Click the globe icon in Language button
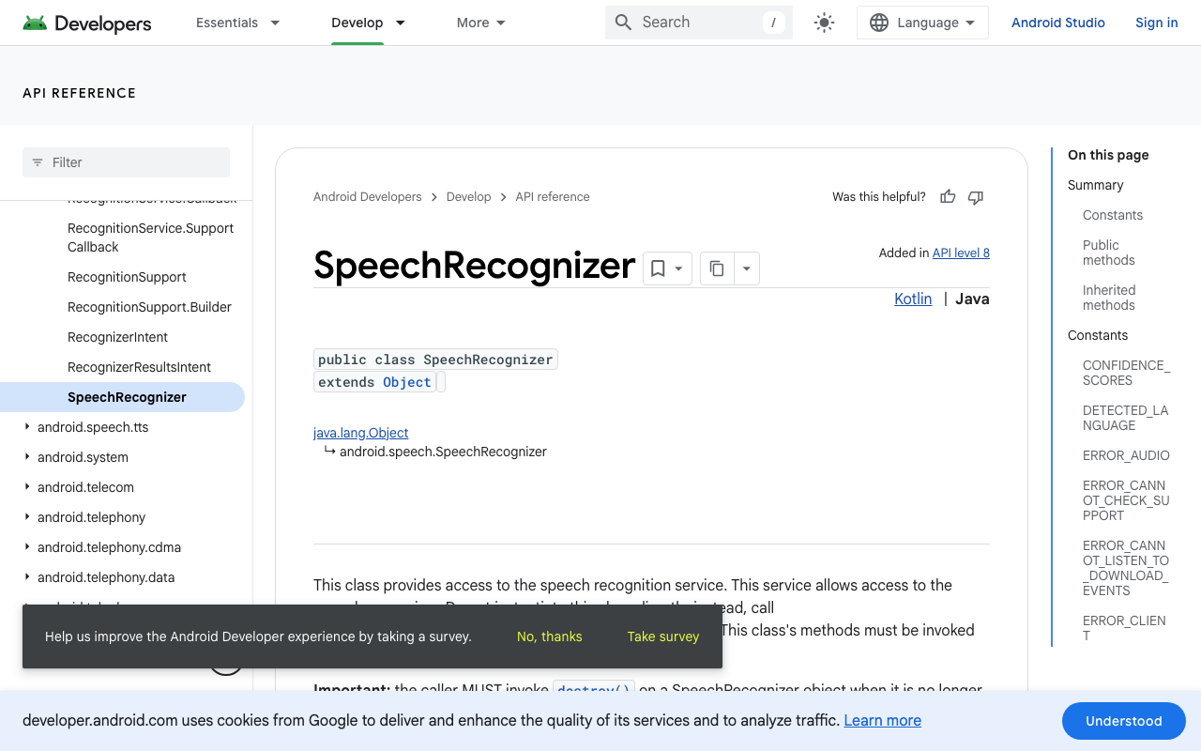This screenshot has width=1201, height=751. point(879,23)
